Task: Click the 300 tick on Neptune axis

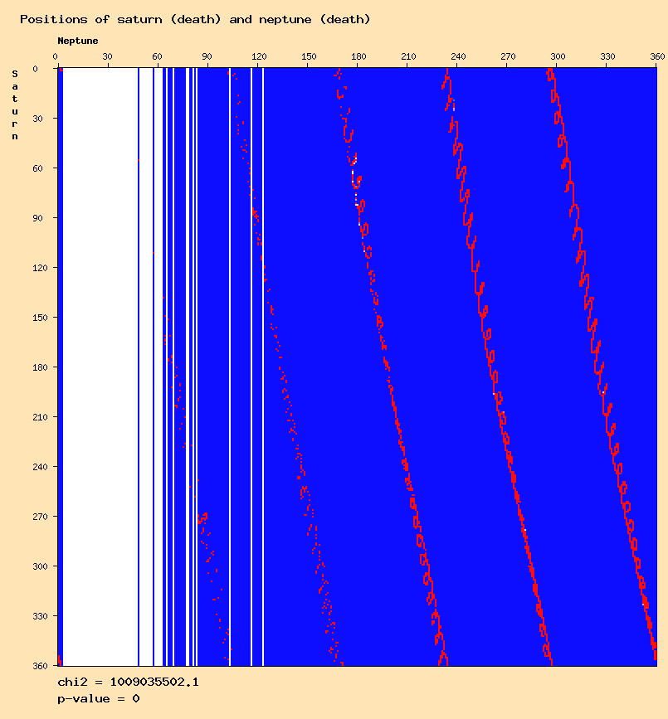Action: click(x=558, y=56)
